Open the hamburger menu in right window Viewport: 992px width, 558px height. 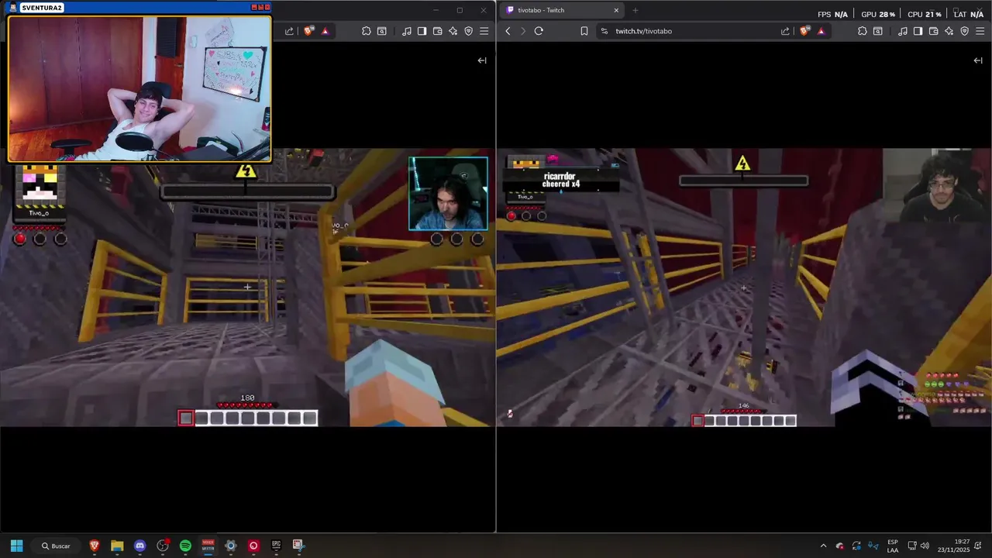pyautogui.click(x=980, y=31)
